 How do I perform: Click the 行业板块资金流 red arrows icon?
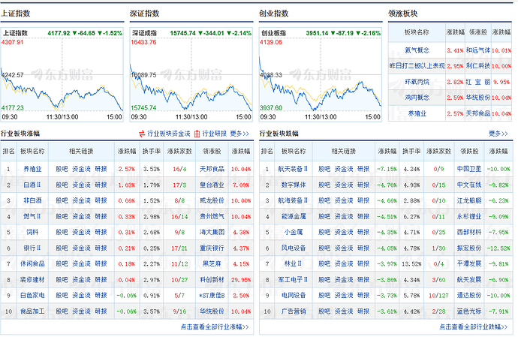[142, 134]
